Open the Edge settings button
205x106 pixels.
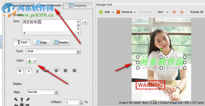(x=41, y=42)
